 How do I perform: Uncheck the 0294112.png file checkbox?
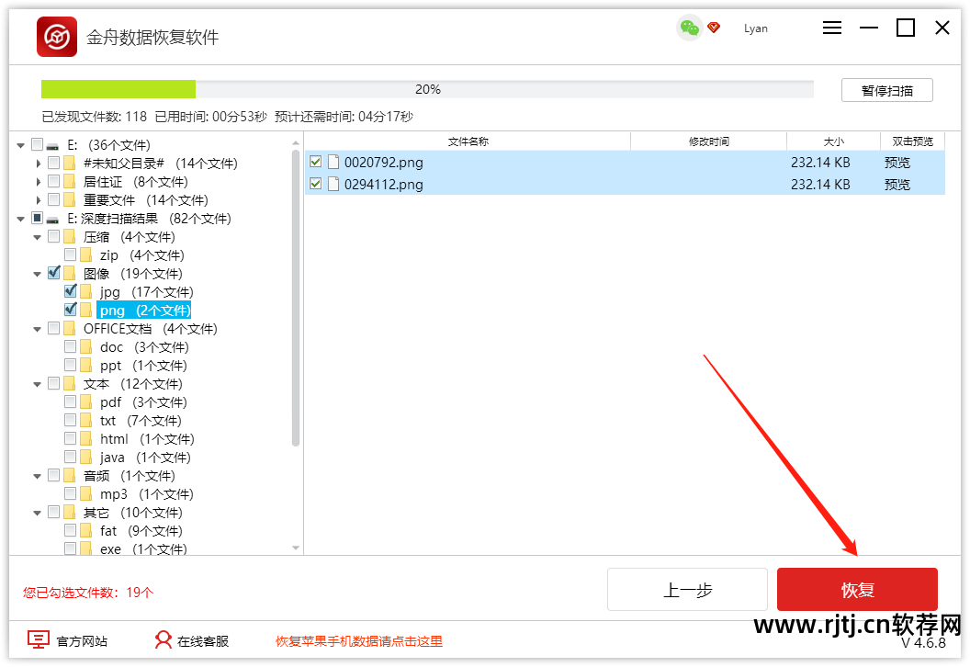(x=316, y=184)
